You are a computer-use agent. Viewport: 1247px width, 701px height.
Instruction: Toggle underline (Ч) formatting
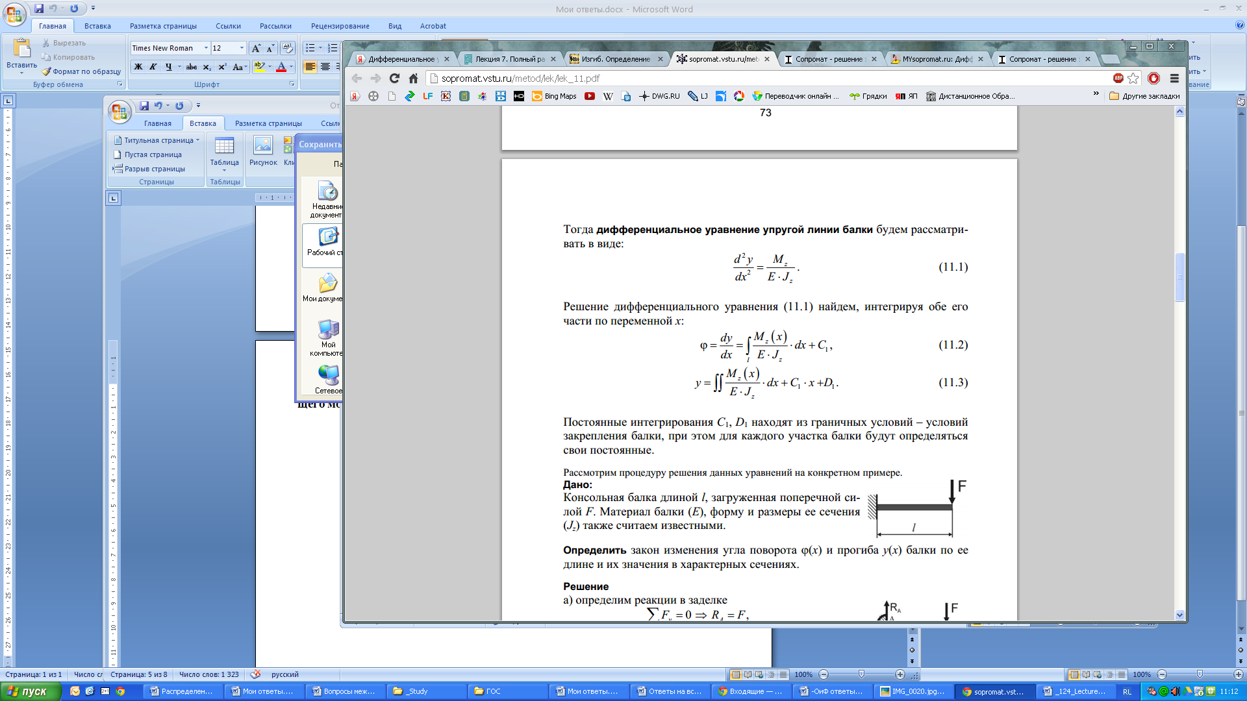click(169, 67)
